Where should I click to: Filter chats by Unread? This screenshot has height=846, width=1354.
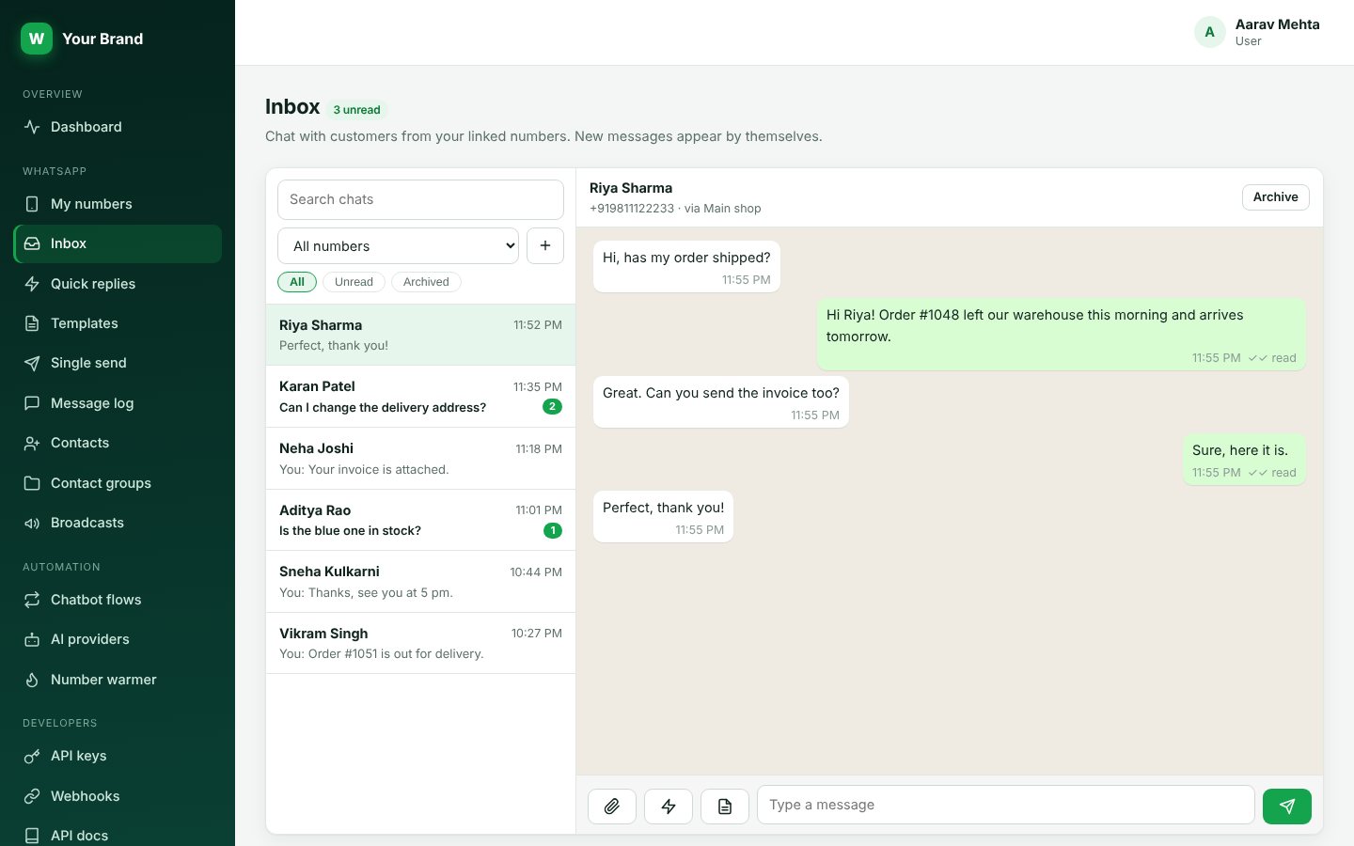click(354, 282)
